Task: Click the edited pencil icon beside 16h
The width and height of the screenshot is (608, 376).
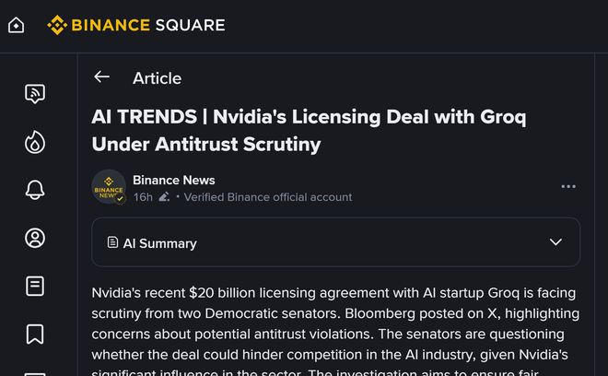Action: coord(164,196)
